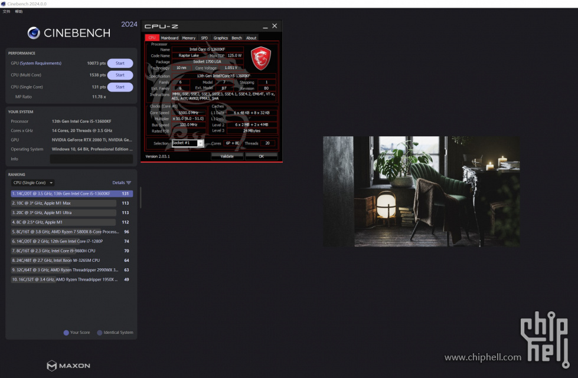
Task: Click the Ranking panel scrollbar
Action: [x=141, y=198]
